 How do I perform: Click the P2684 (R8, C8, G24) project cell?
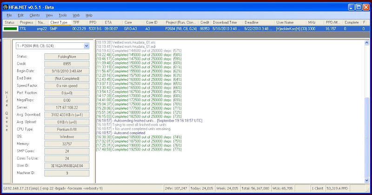pos(181,29)
